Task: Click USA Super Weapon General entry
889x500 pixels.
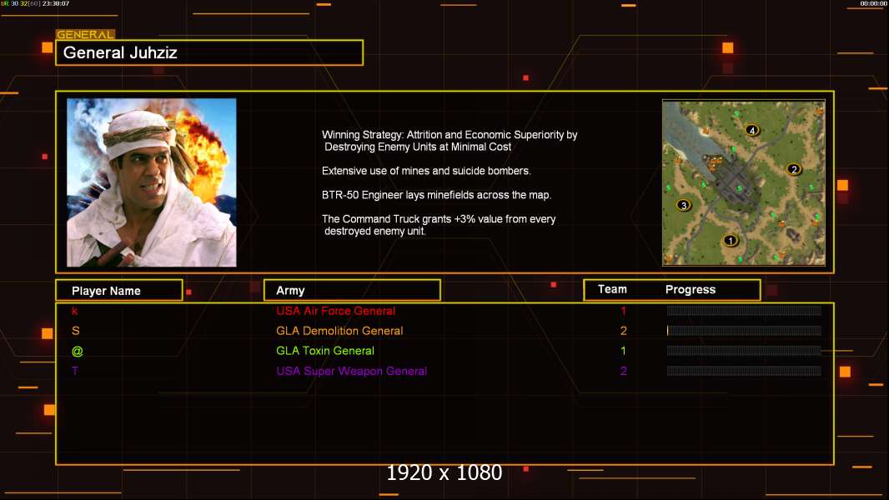Action: pos(352,371)
